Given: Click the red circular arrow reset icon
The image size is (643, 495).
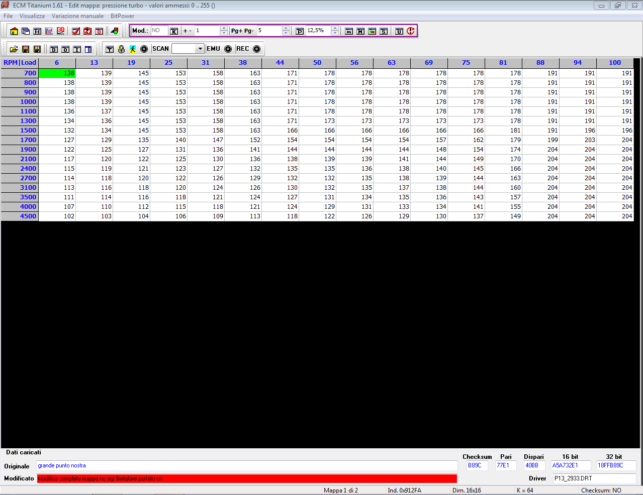Looking at the screenshot, I should [x=411, y=31].
